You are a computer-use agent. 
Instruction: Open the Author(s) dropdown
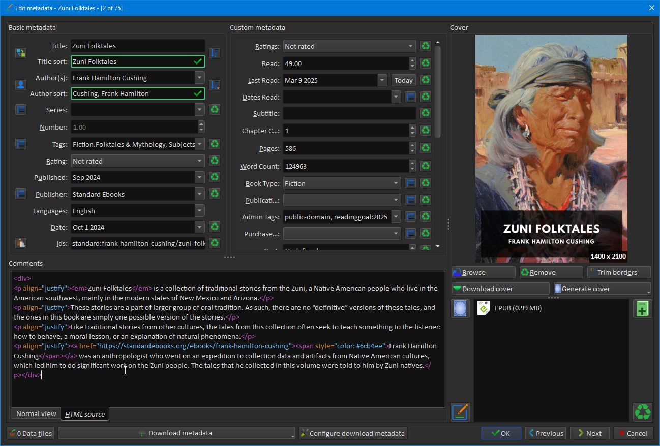point(200,78)
